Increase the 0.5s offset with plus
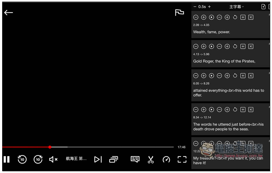This screenshot has height=173, width=272. click(209, 7)
